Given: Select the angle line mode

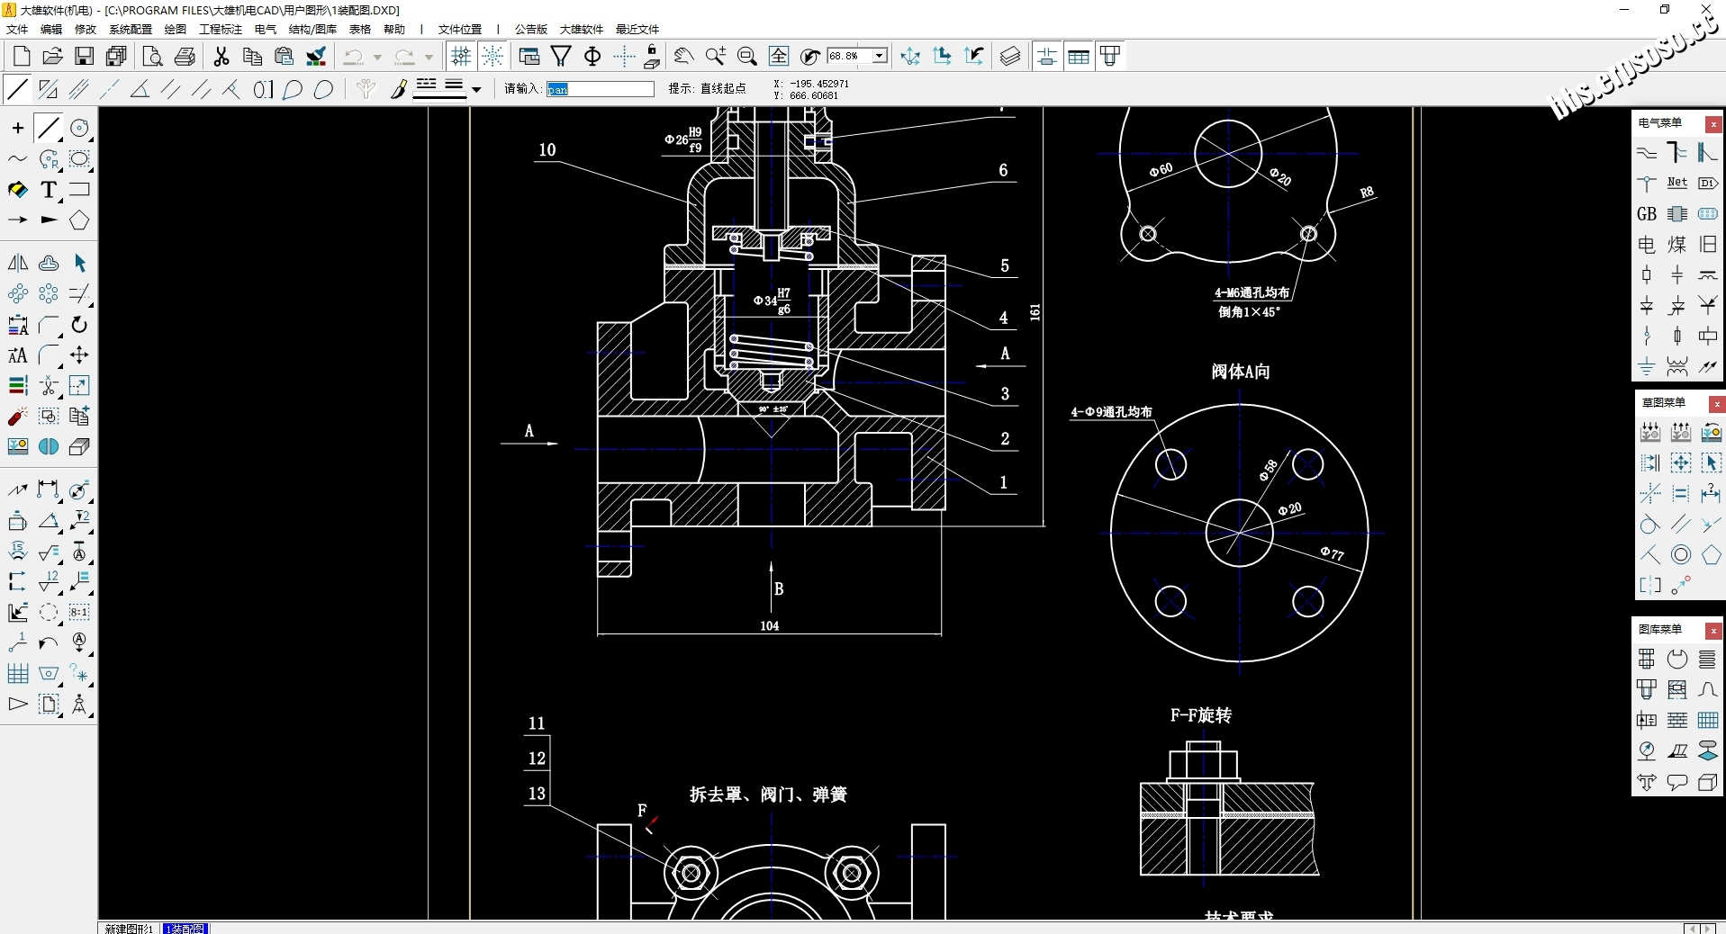Looking at the screenshot, I should 140,89.
